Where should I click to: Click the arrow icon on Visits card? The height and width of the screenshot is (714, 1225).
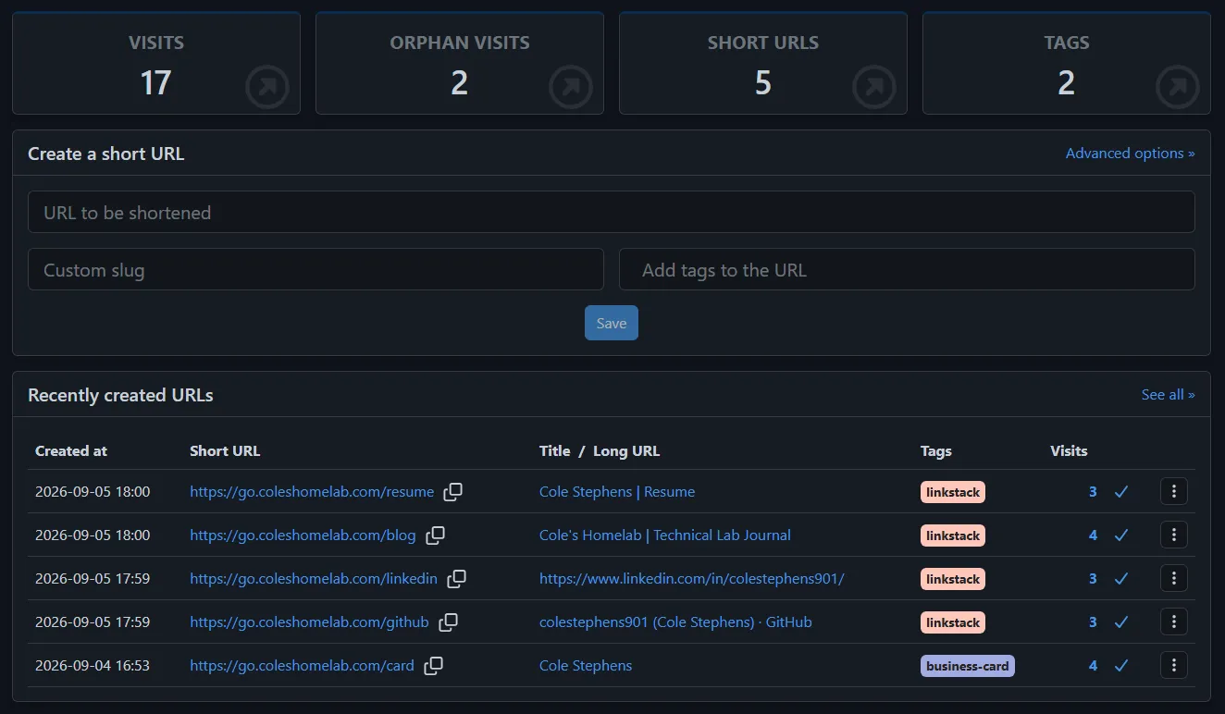tap(266, 88)
